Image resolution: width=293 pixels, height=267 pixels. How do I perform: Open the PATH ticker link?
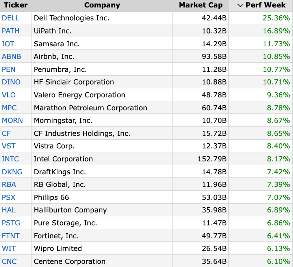click(11, 31)
